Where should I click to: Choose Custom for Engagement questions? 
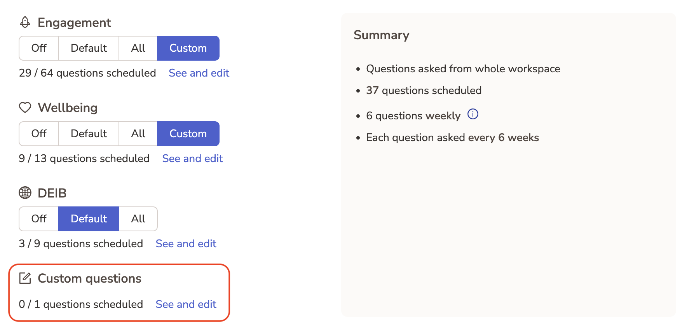point(188,48)
